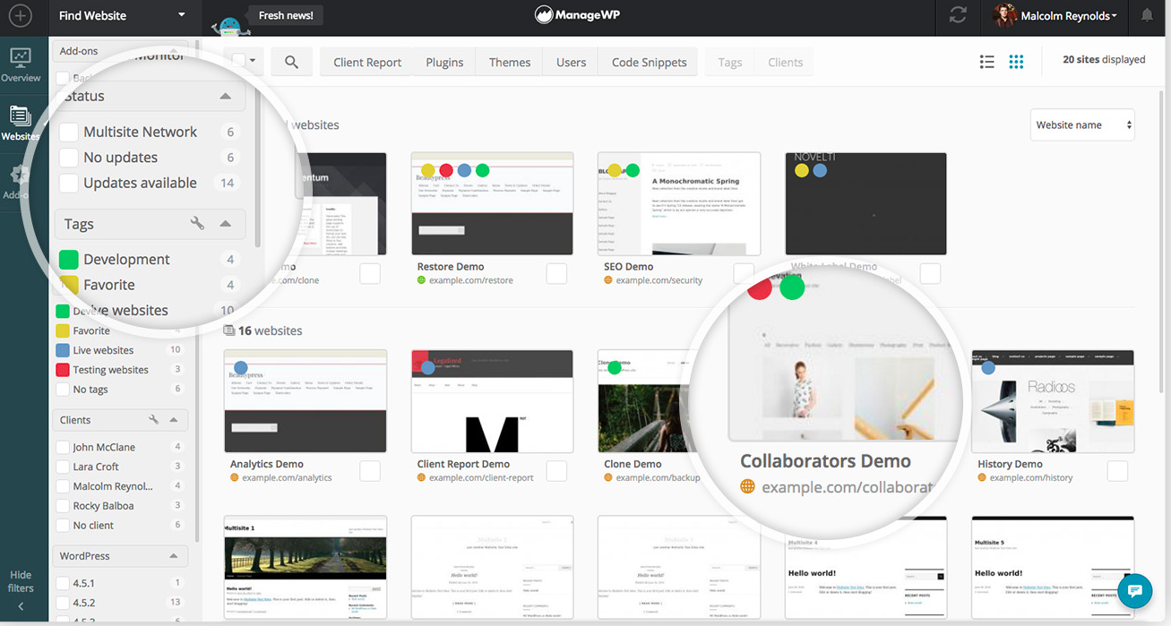The width and height of the screenshot is (1171, 626).
Task: Open the Code Snippets tab
Action: (x=649, y=63)
